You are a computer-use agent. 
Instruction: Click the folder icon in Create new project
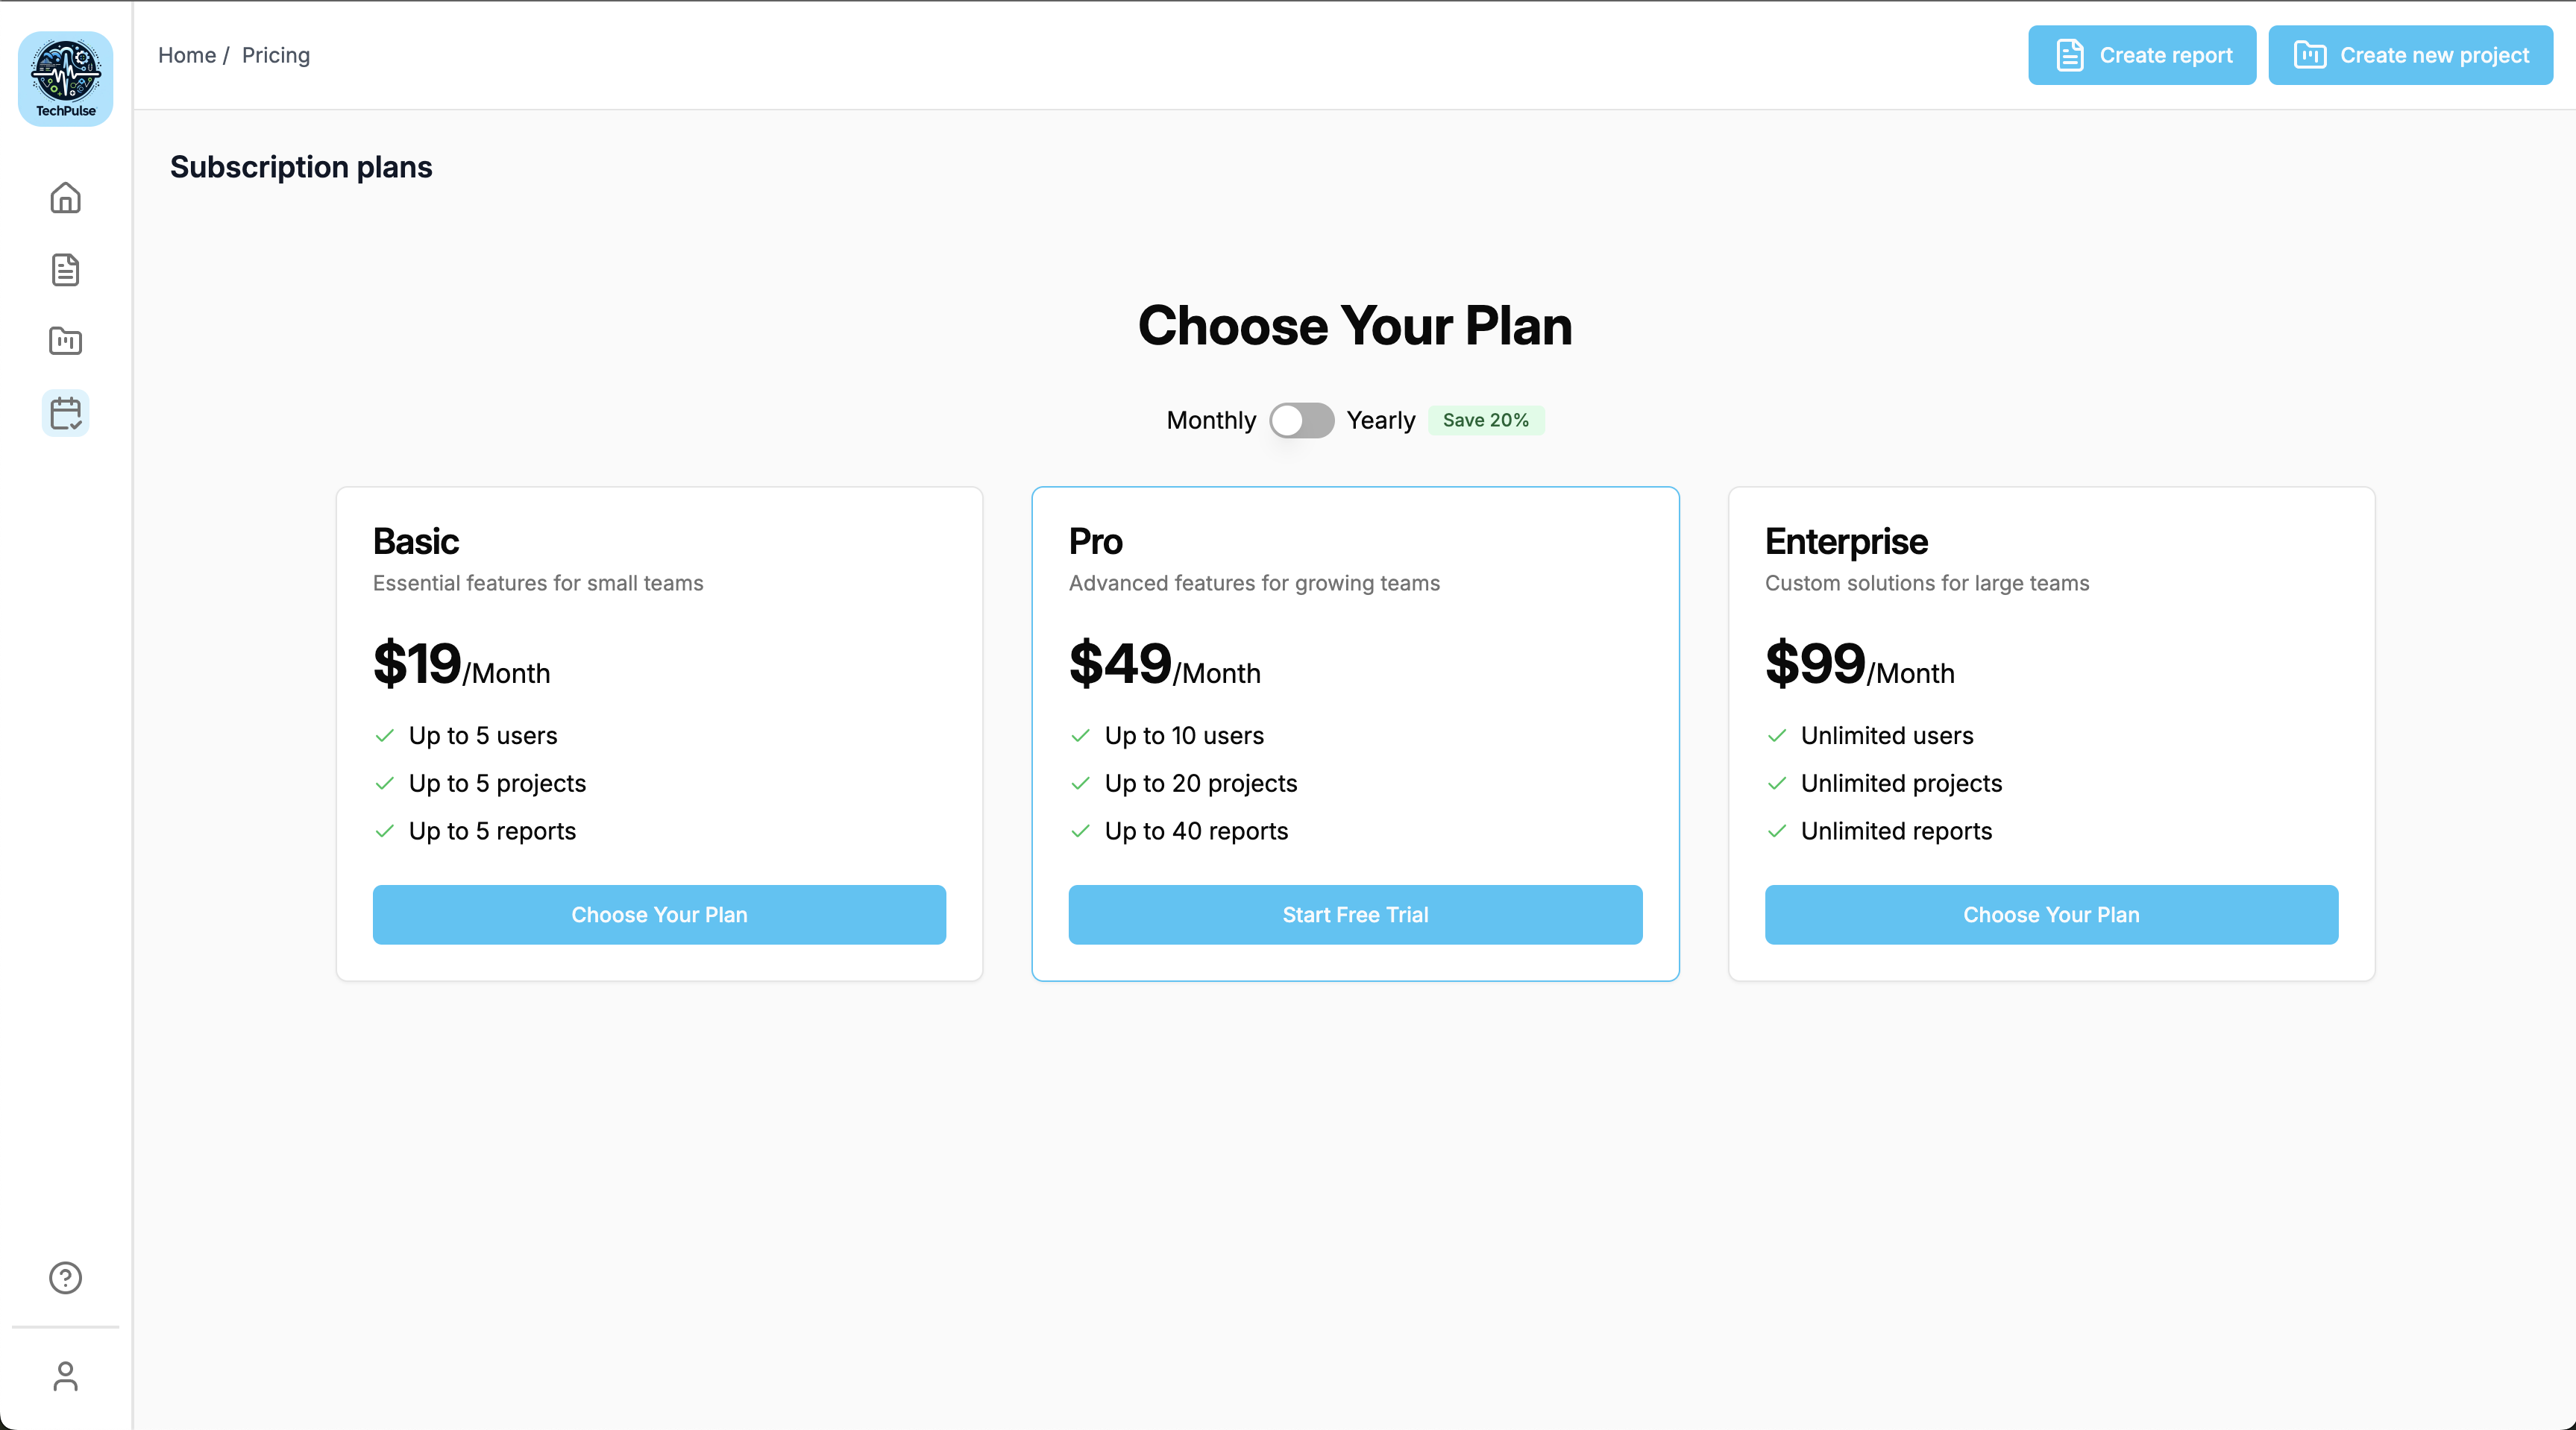click(2310, 55)
